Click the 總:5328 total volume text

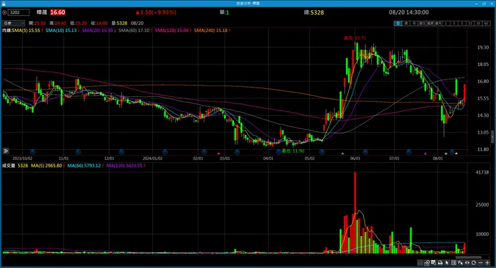point(314,12)
